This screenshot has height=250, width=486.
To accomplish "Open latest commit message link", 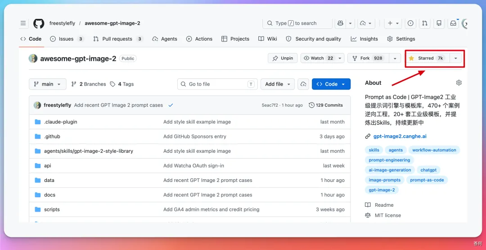I will pyautogui.click(x=118, y=105).
